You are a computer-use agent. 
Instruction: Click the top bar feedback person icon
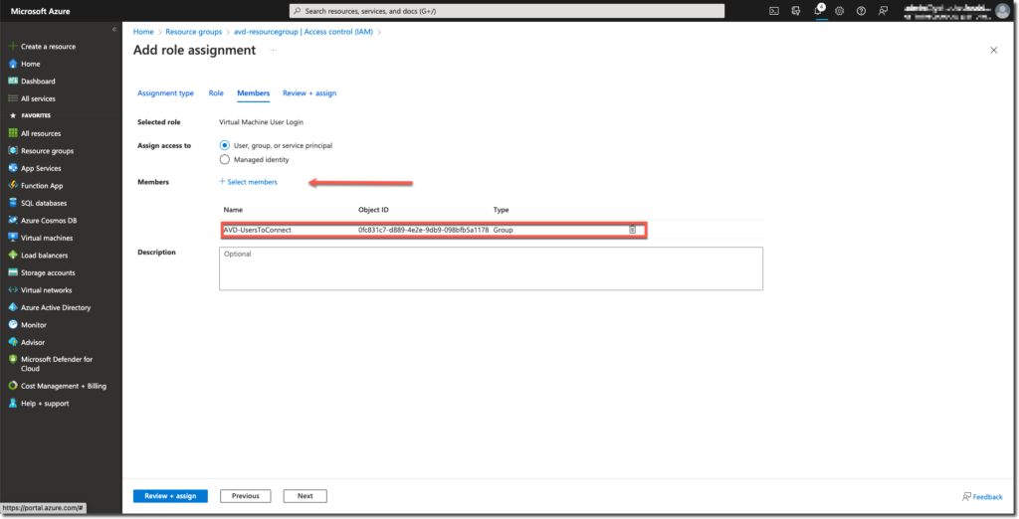tap(883, 11)
